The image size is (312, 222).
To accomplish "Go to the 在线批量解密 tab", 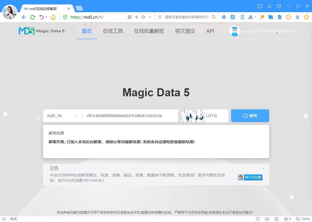I will pyautogui.click(x=149, y=31).
